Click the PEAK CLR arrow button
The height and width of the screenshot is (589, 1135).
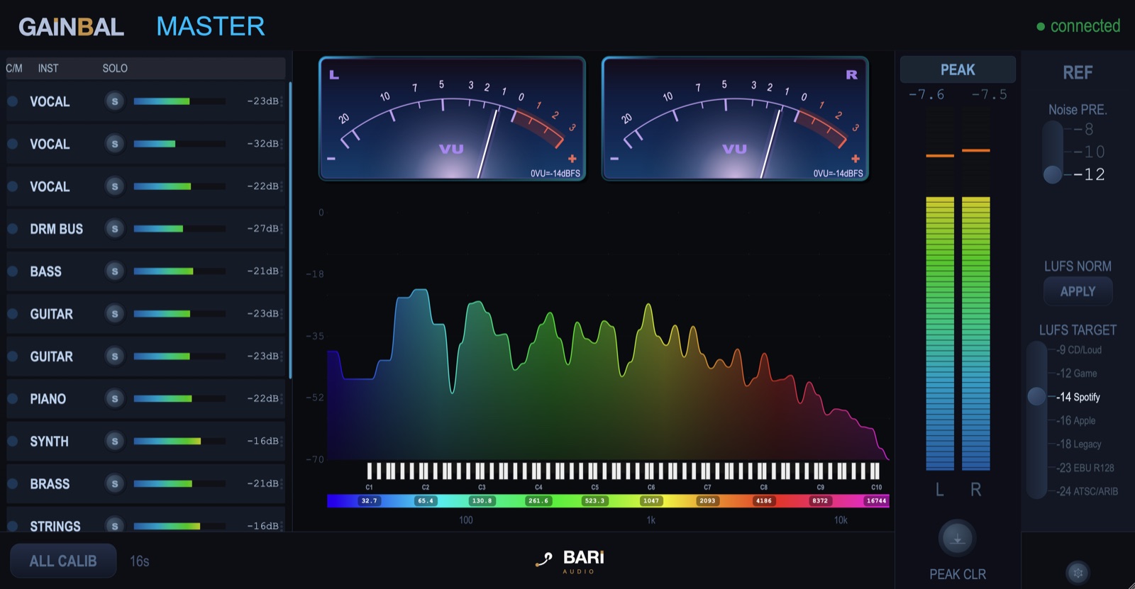pos(957,539)
